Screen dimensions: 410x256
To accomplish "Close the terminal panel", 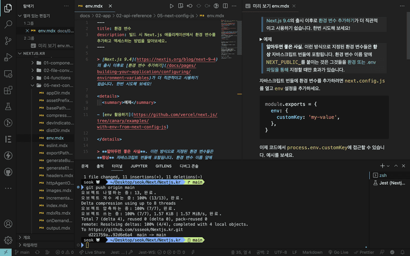I will (x=404, y=166).
